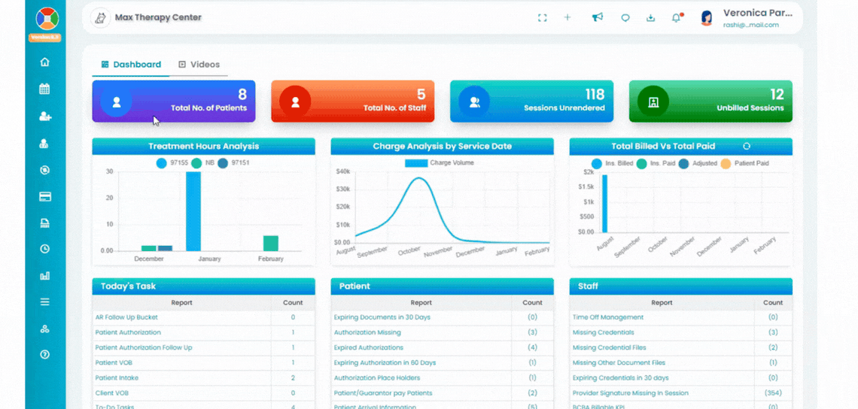Image resolution: width=858 pixels, height=409 pixels.
Task: Open the clock timesheet sidebar icon
Action: point(45,249)
